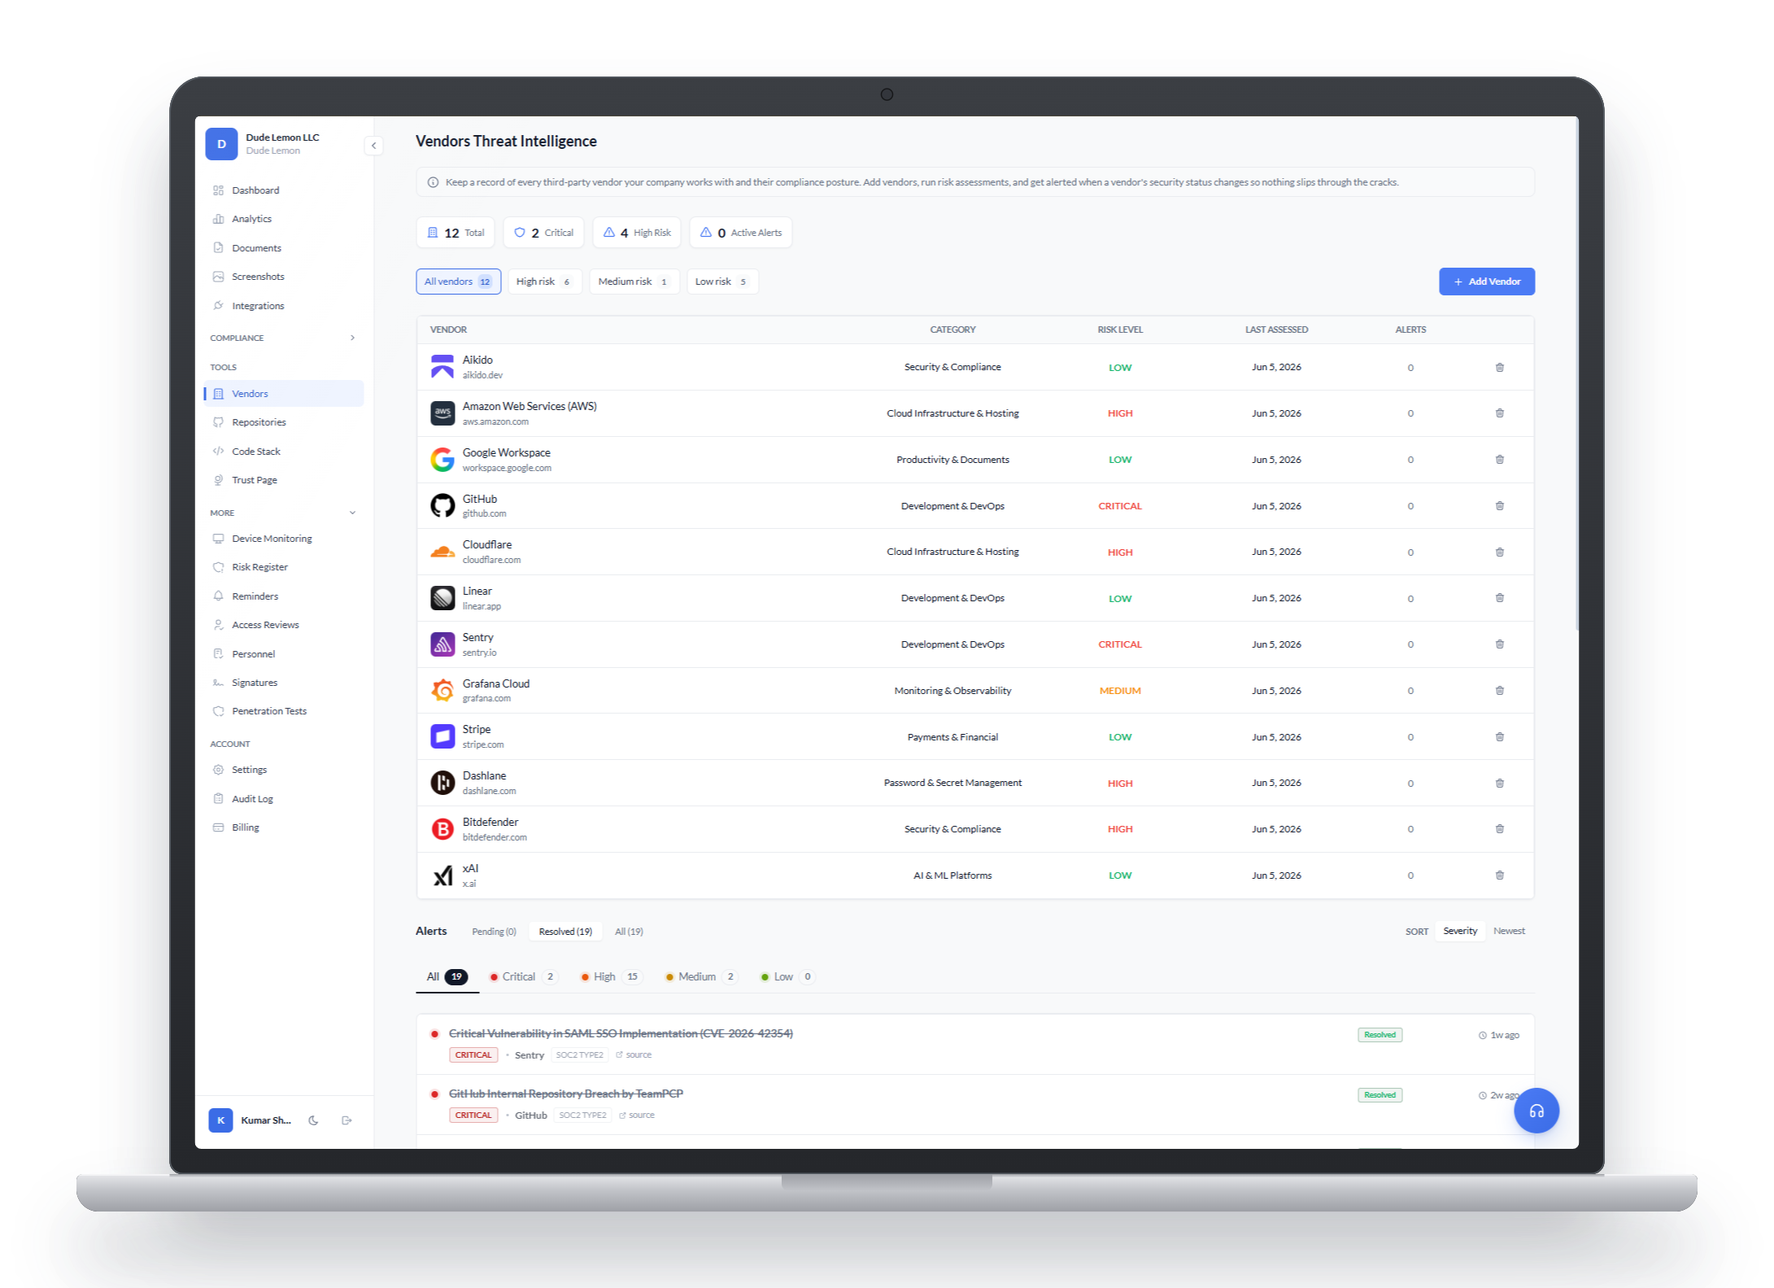Click Add Vendor button
Viewport: 1774px width, 1288px height.
[x=1486, y=282]
